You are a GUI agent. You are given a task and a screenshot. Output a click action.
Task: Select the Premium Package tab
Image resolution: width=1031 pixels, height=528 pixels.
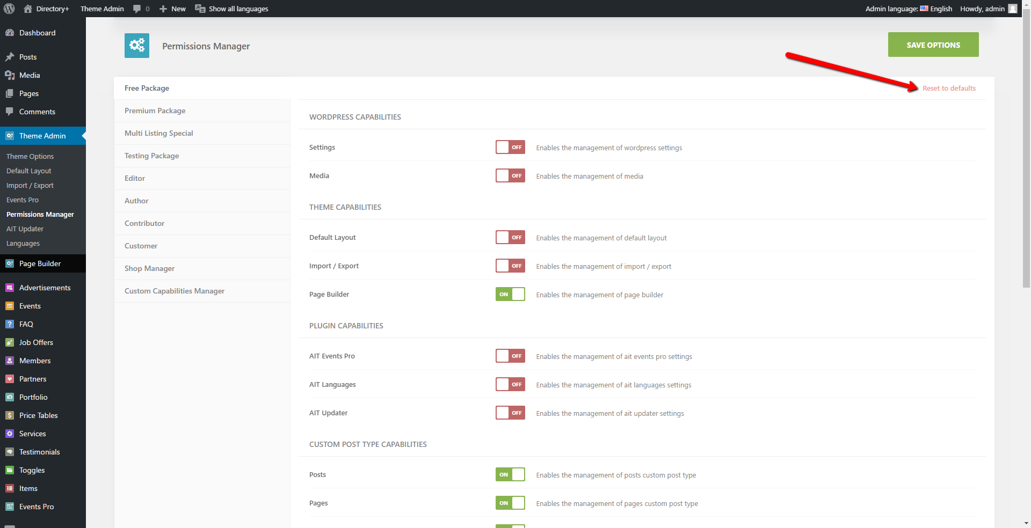(202, 111)
